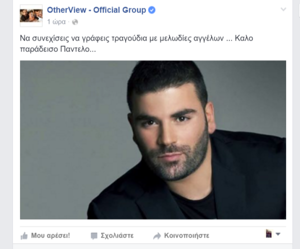Open post options chevron menu
This screenshot has width=300, height=249.
(x=283, y=9)
